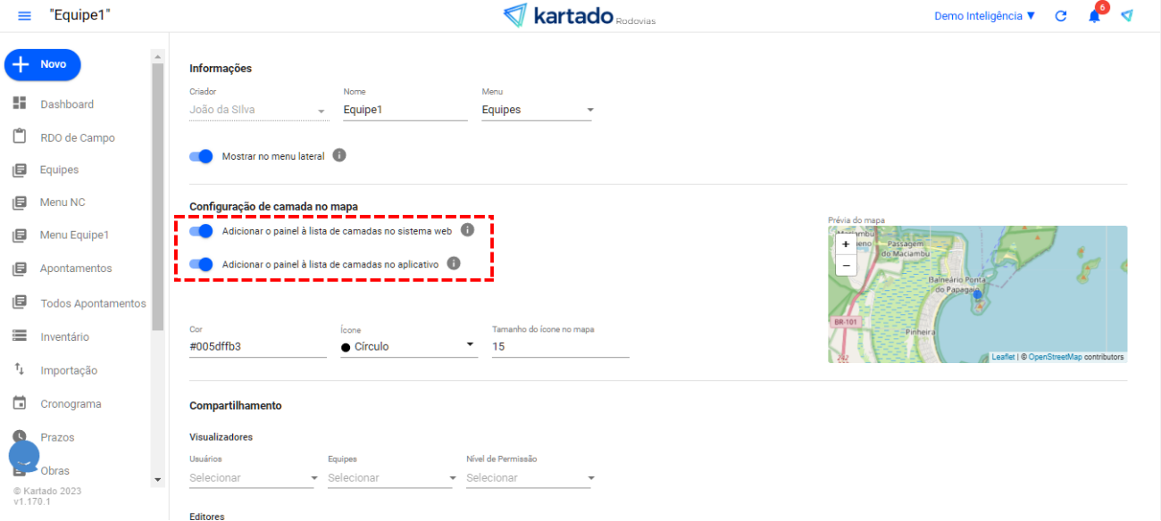Open the Demo Inteligência account dropdown

984,16
